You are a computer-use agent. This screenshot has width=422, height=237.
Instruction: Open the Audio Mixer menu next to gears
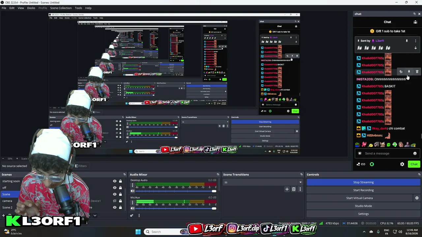(x=139, y=216)
